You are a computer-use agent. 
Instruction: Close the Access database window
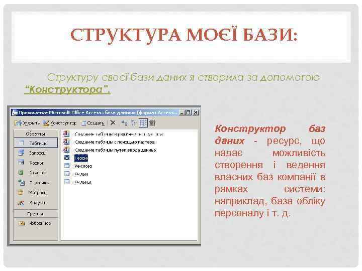point(196,112)
